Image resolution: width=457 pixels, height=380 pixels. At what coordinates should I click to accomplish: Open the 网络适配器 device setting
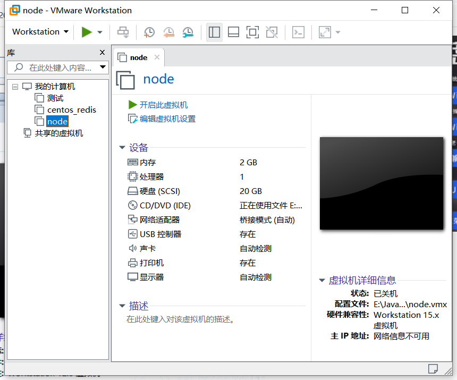pos(159,219)
